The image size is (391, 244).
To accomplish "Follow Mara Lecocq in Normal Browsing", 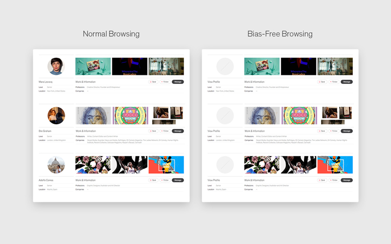I will click(x=165, y=82).
